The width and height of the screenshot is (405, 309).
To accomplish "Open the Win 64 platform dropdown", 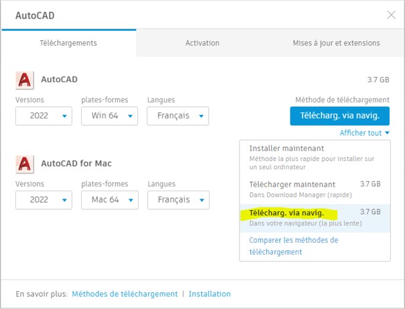I will tap(110, 116).
